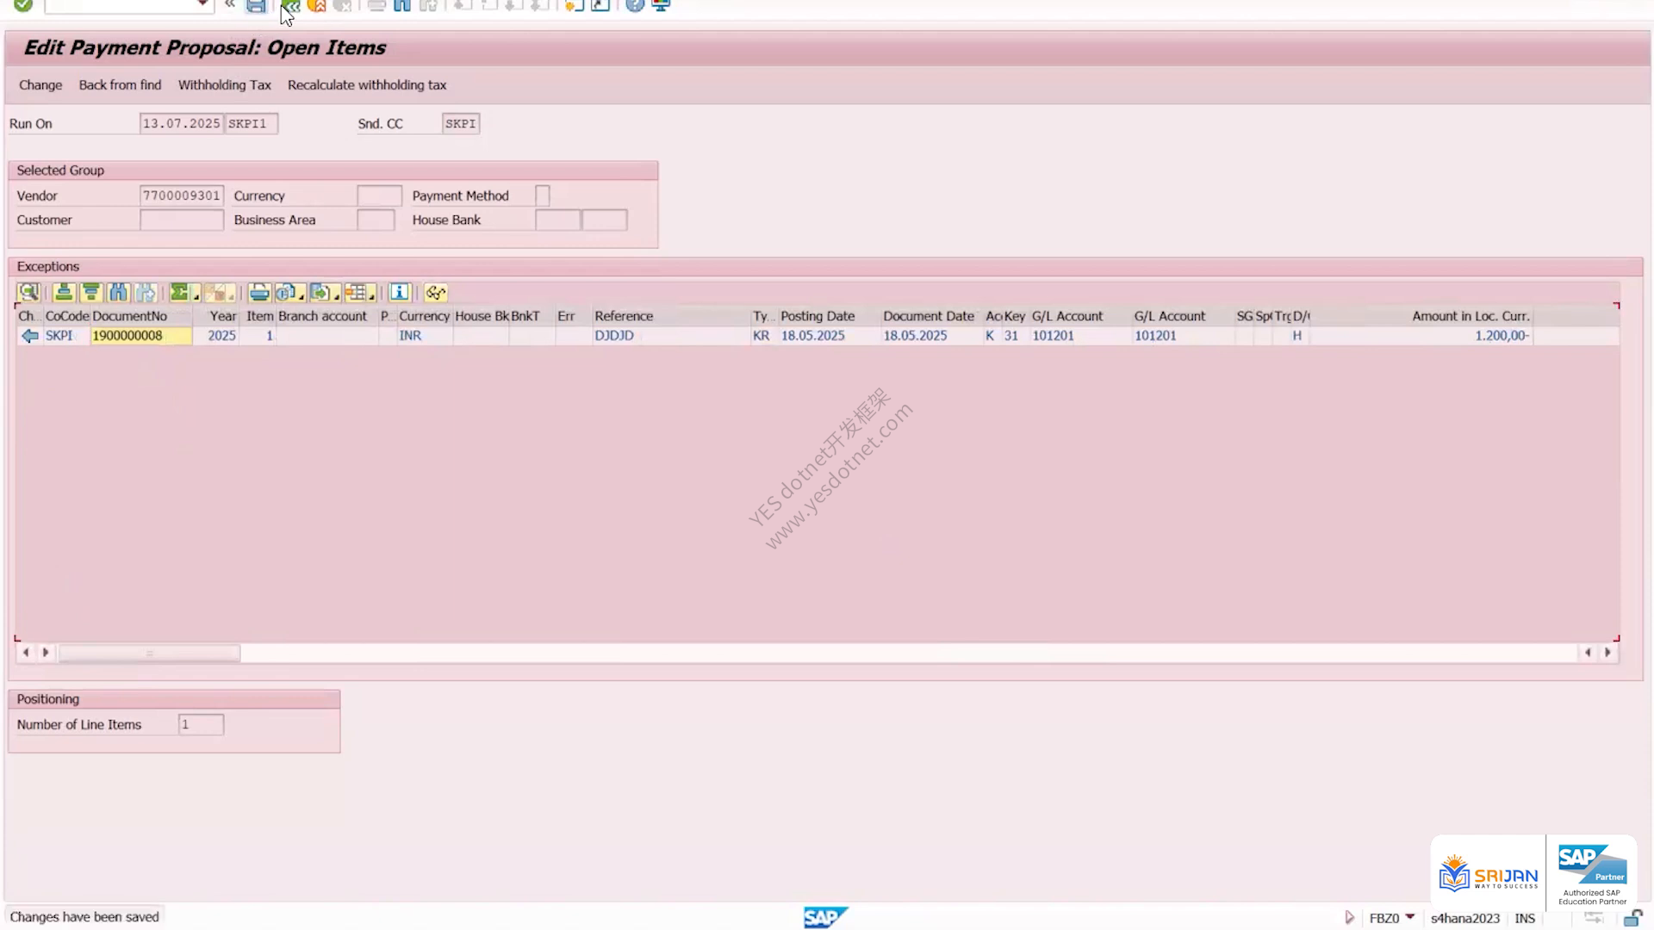Print the exceptions list with printer icon

pos(259,293)
